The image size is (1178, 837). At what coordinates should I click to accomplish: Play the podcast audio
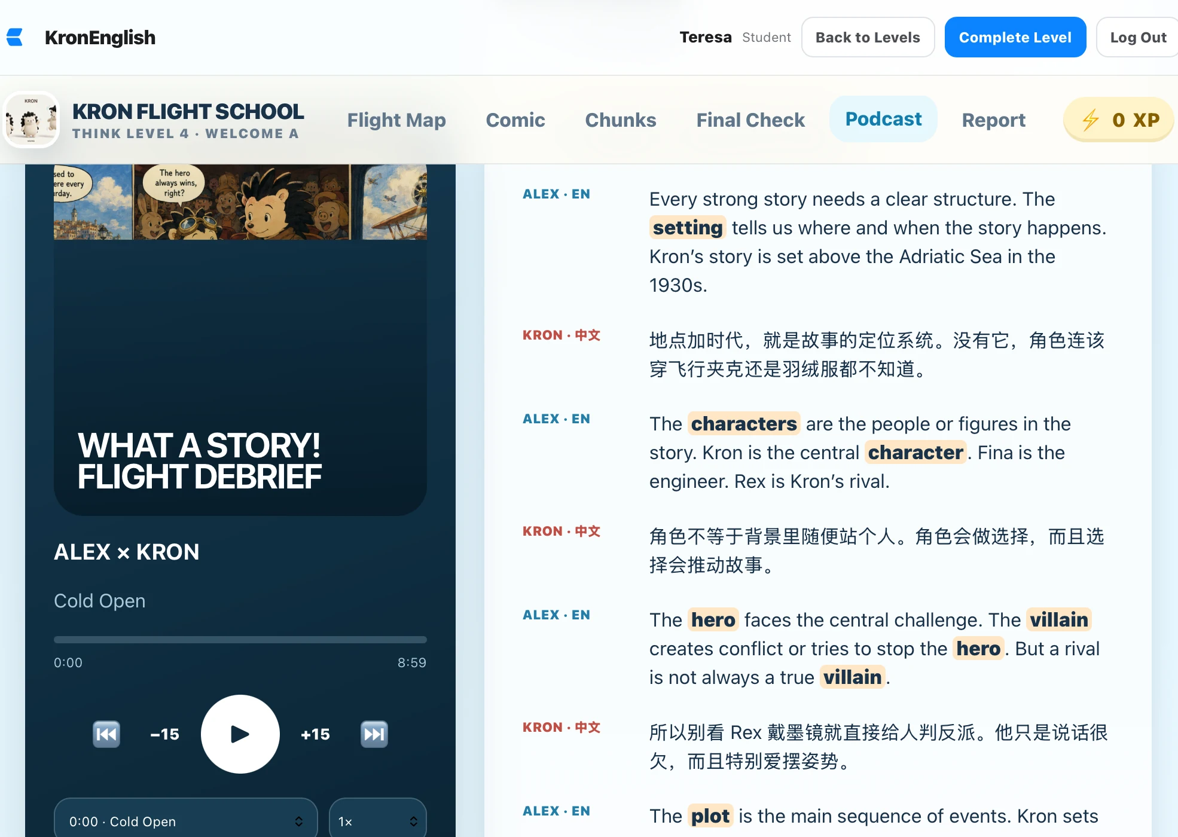tap(240, 734)
